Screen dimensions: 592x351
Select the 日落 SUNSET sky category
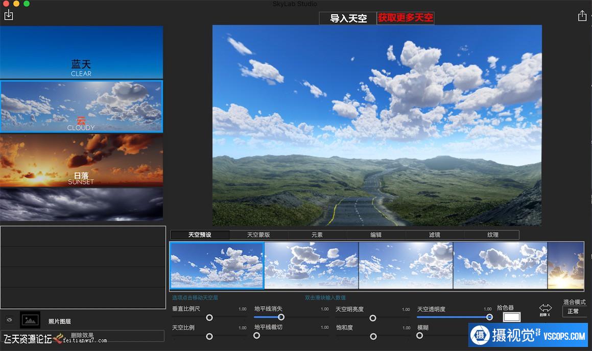pos(81,160)
